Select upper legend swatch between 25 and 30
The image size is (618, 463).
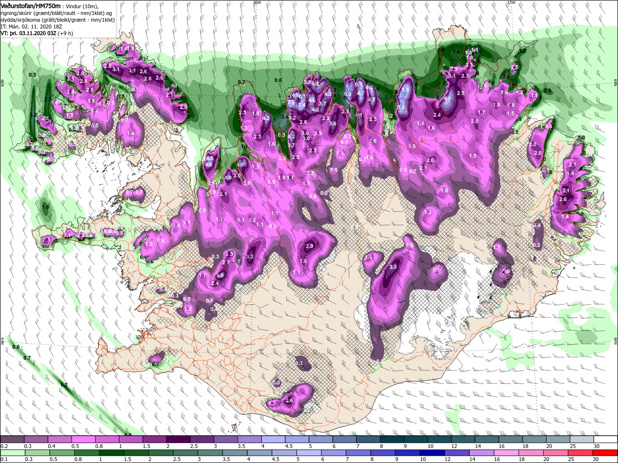click(x=582, y=439)
